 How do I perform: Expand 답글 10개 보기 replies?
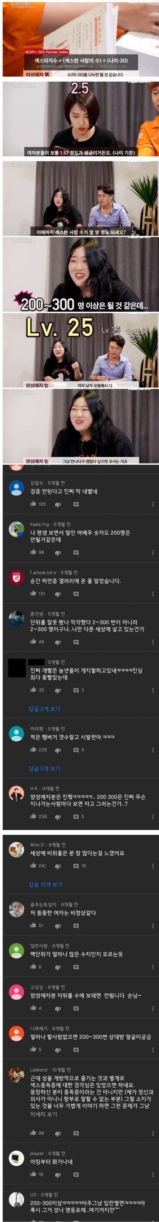tap(46, 885)
